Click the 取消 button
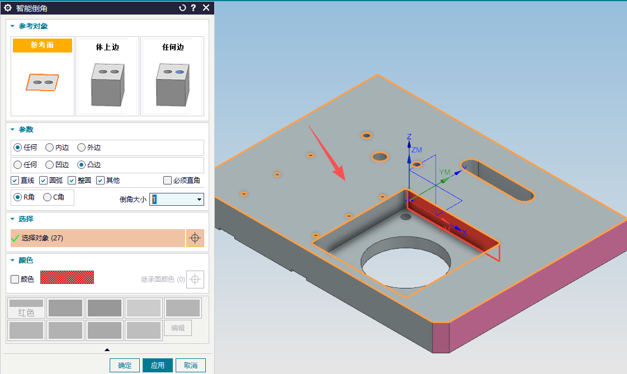Image resolution: width=627 pixels, height=374 pixels. pos(191,365)
